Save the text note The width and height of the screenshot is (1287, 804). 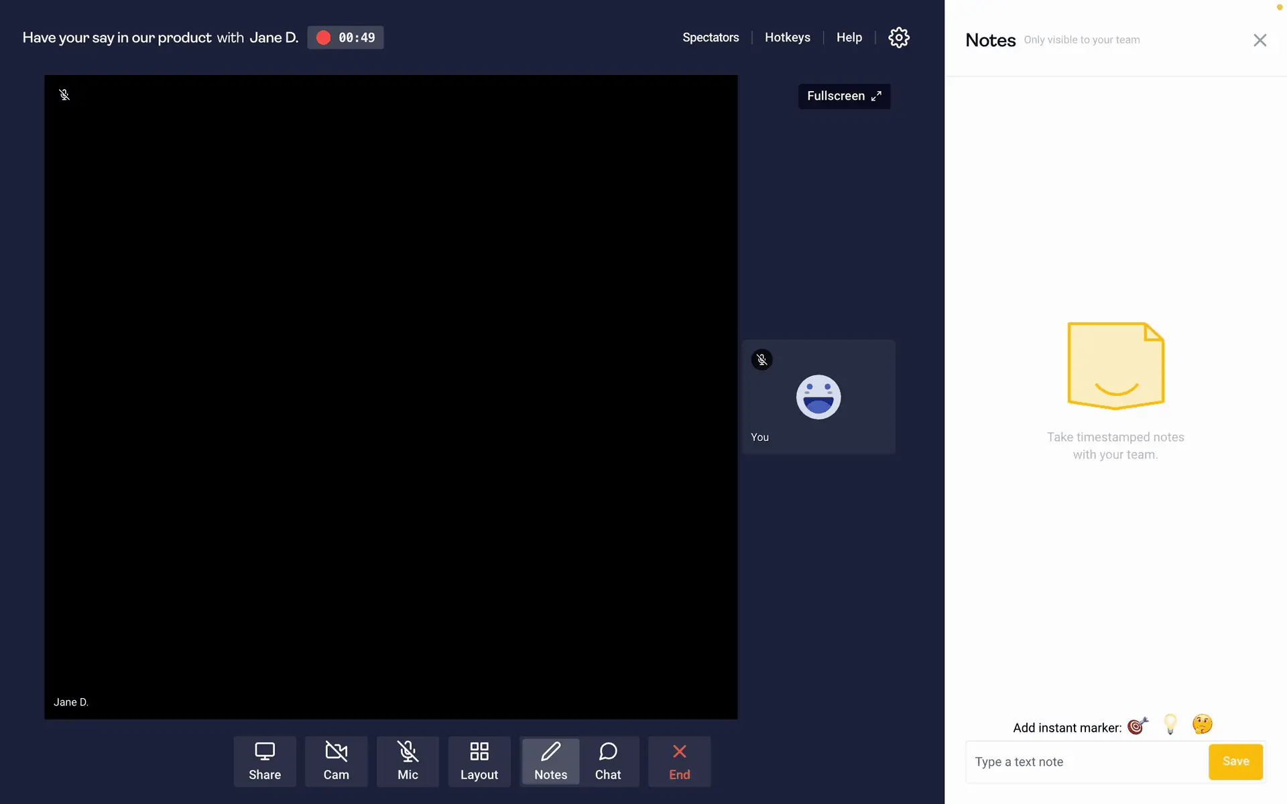1235,762
